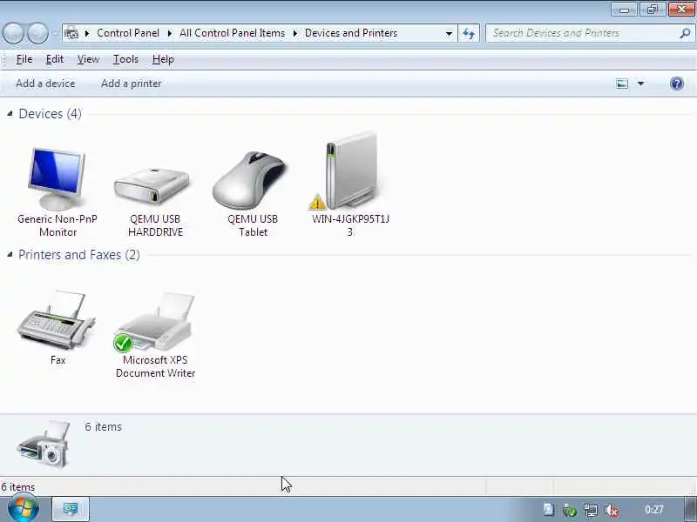
Task: Open the File menu
Action: (x=24, y=59)
